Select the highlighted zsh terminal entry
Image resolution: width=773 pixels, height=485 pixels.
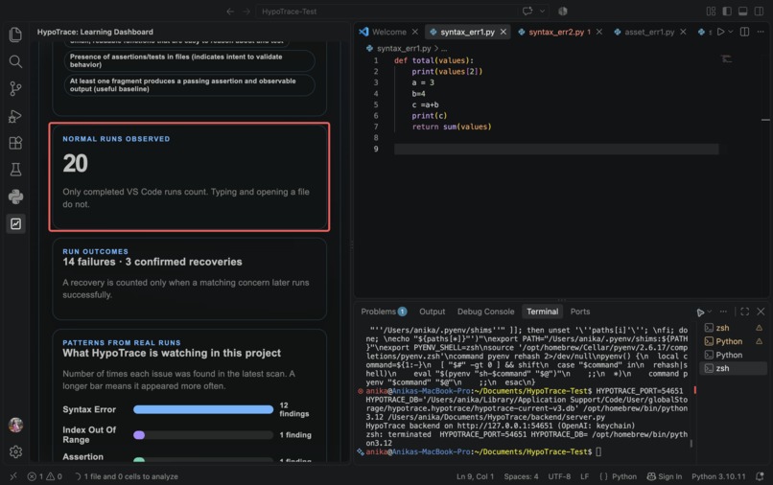[733, 368]
